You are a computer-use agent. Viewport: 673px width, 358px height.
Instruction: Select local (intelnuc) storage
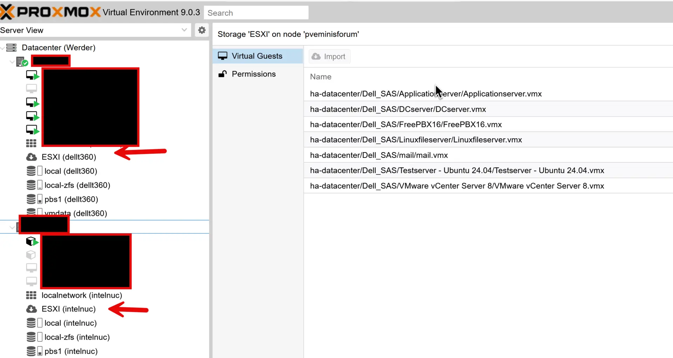pos(70,323)
